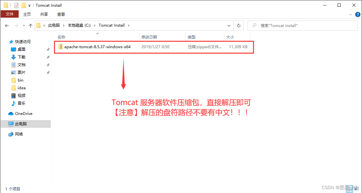Viewport: 362px width, 193px height.
Task: Open 文档 in quick access
Action: (22, 65)
